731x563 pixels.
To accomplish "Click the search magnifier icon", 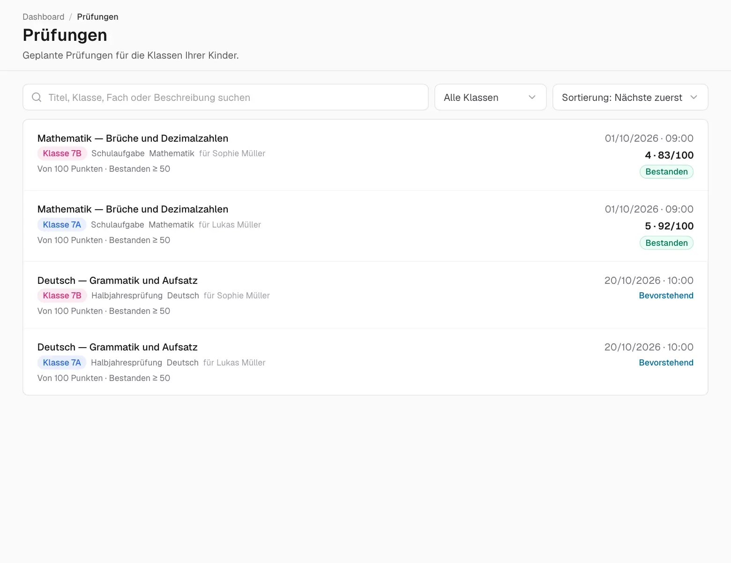I will pyautogui.click(x=37, y=97).
